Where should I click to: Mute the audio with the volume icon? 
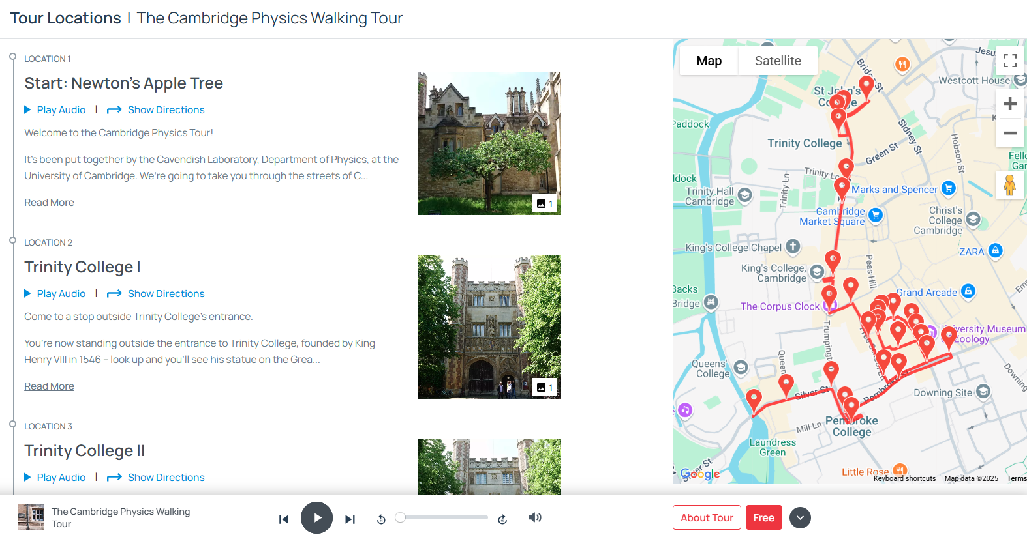(535, 517)
